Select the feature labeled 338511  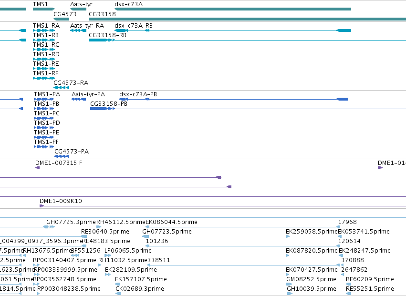(158, 261)
